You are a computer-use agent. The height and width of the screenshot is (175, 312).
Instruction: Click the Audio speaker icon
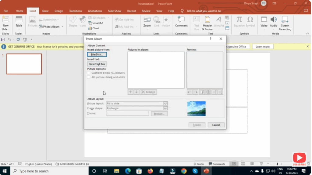coord(274,20)
